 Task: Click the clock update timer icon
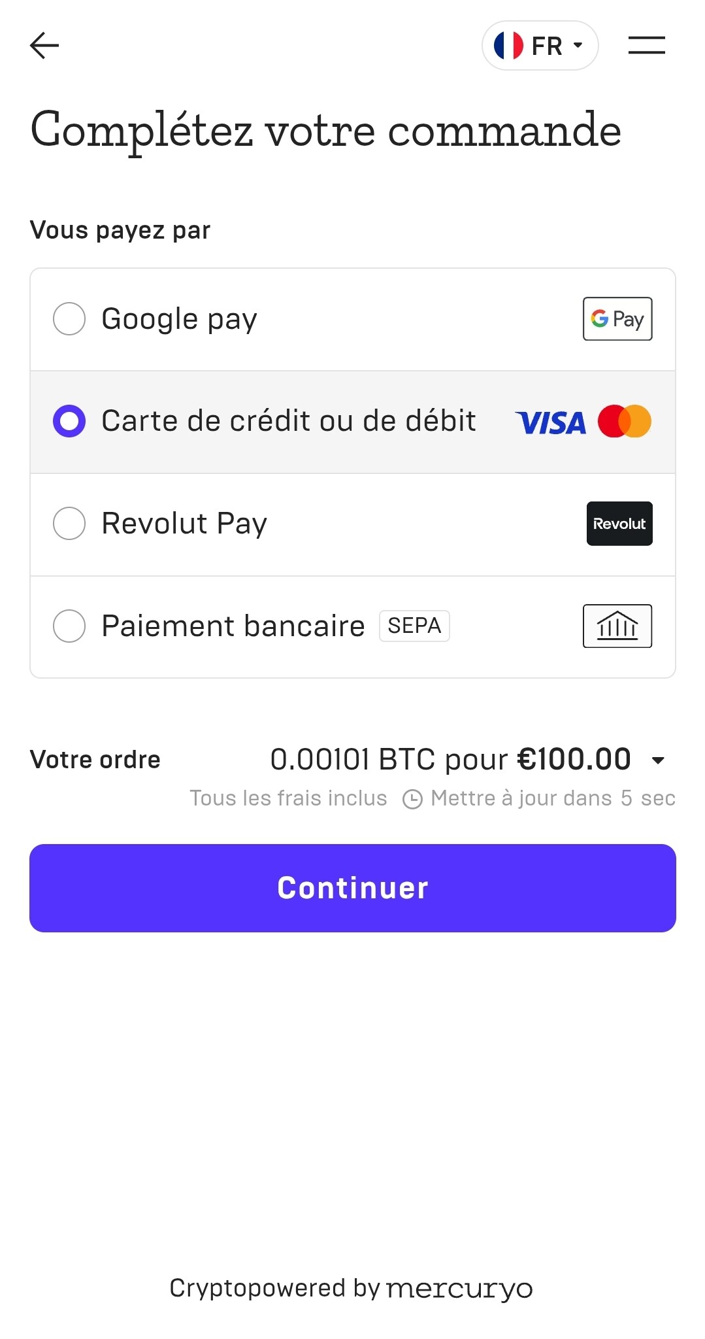[412, 799]
